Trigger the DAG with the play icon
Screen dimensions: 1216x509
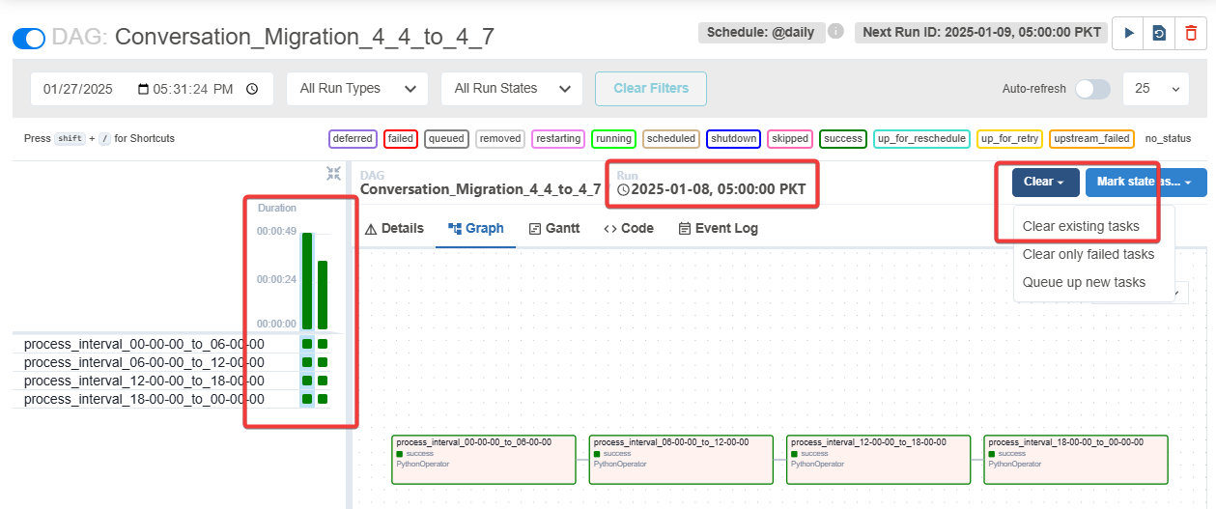[1128, 33]
